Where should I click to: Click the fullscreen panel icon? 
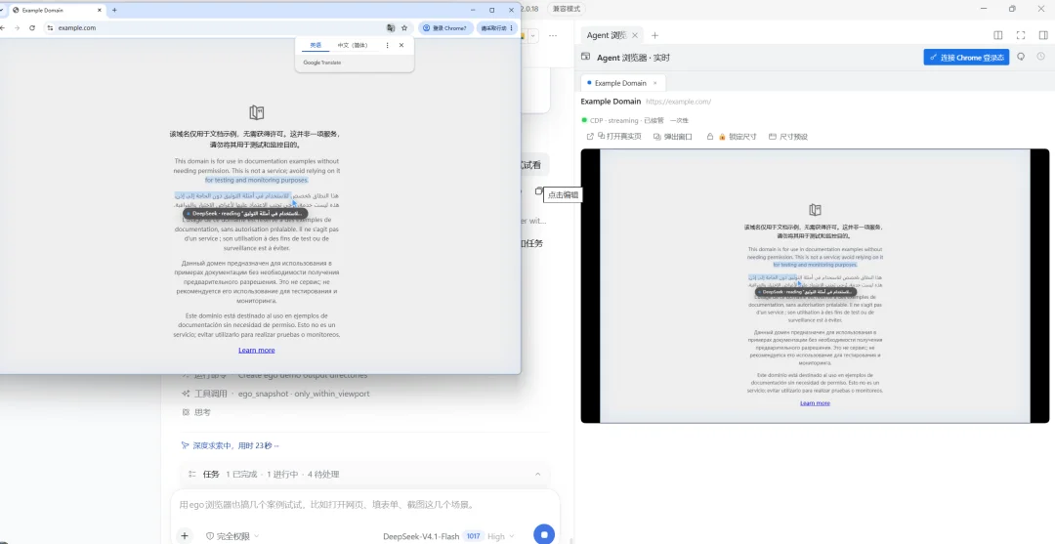point(1021,35)
